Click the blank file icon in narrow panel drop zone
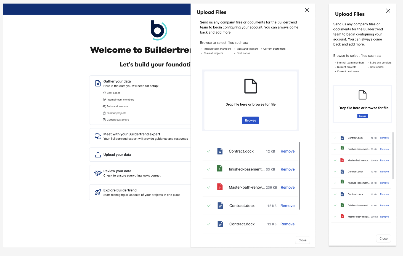Screen dimensions: 403x256 pos(362,95)
